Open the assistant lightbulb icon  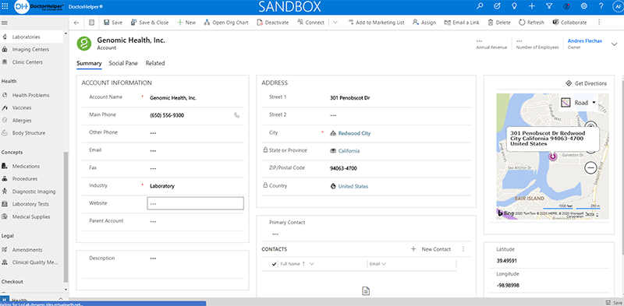[515, 6]
